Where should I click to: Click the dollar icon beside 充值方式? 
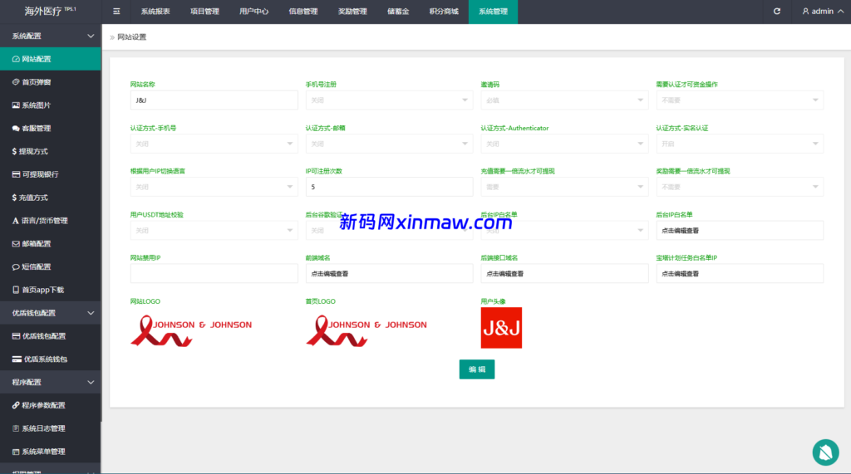(x=14, y=198)
